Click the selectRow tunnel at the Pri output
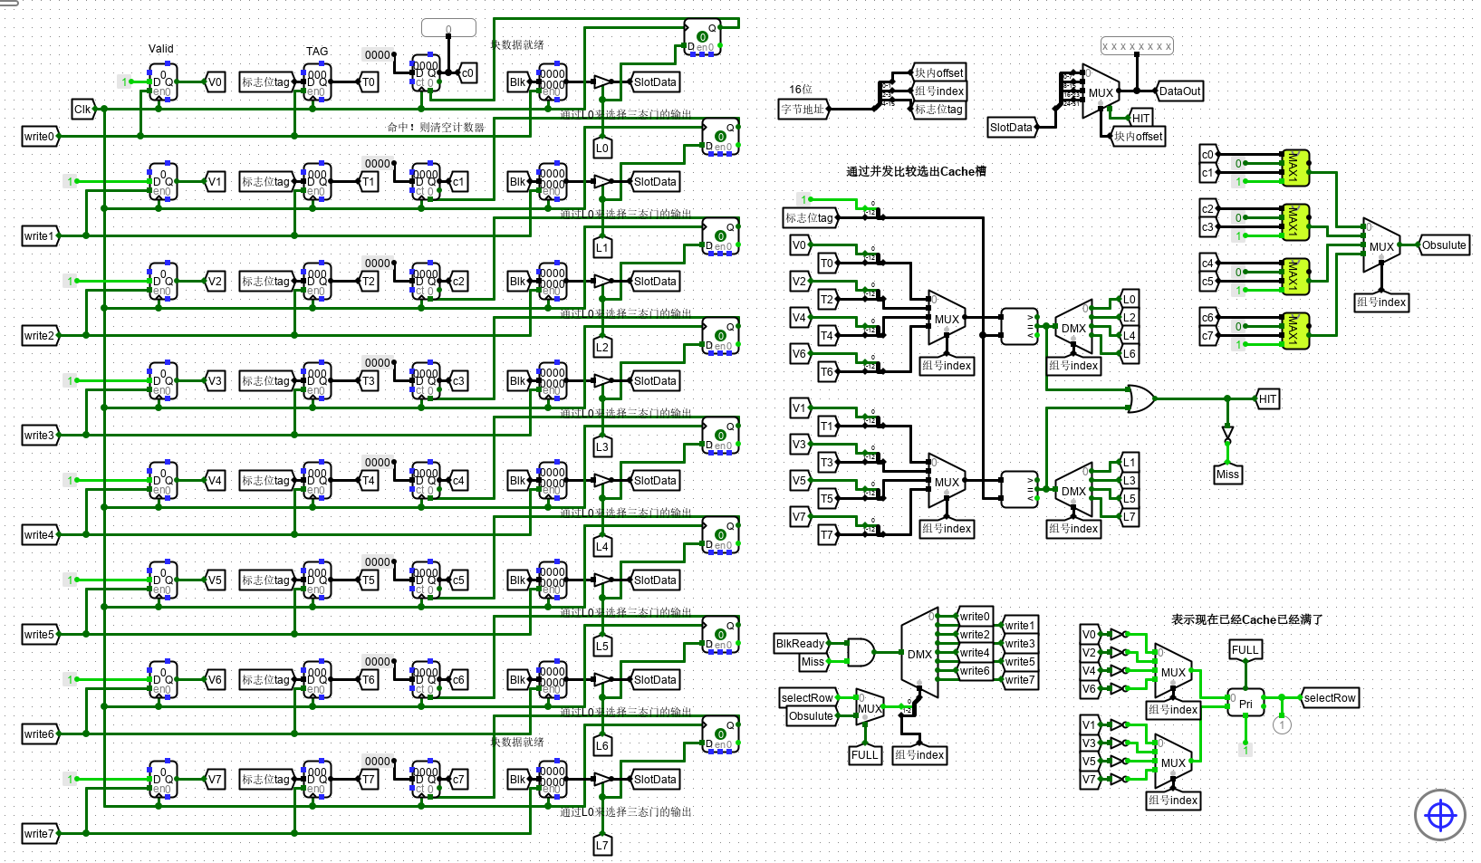 pyautogui.click(x=1329, y=697)
